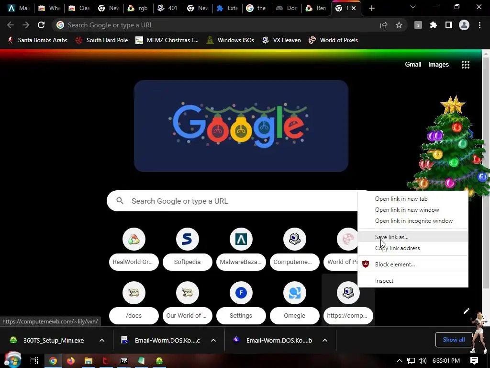Screen dimensions: 490x368
Task: Click Show all downloads button
Action: click(x=454, y=340)
